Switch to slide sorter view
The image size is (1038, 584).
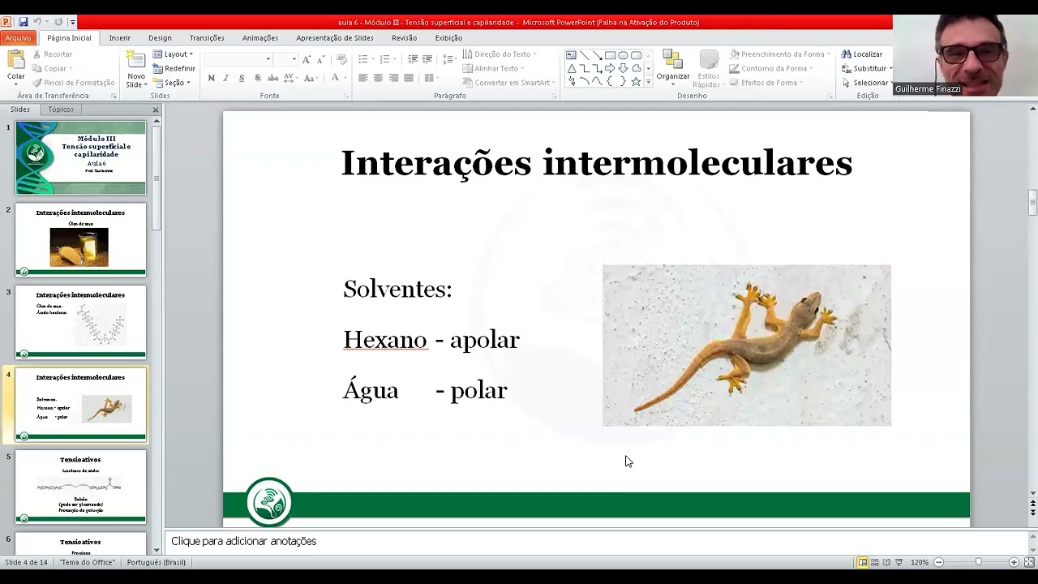tap(874, 562)
